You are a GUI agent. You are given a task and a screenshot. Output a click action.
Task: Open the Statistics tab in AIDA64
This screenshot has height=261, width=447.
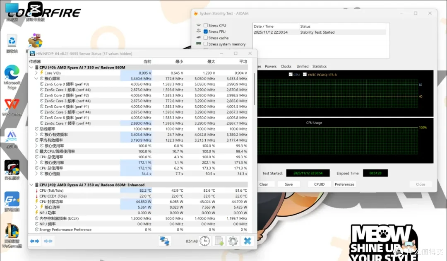[319, 66]
